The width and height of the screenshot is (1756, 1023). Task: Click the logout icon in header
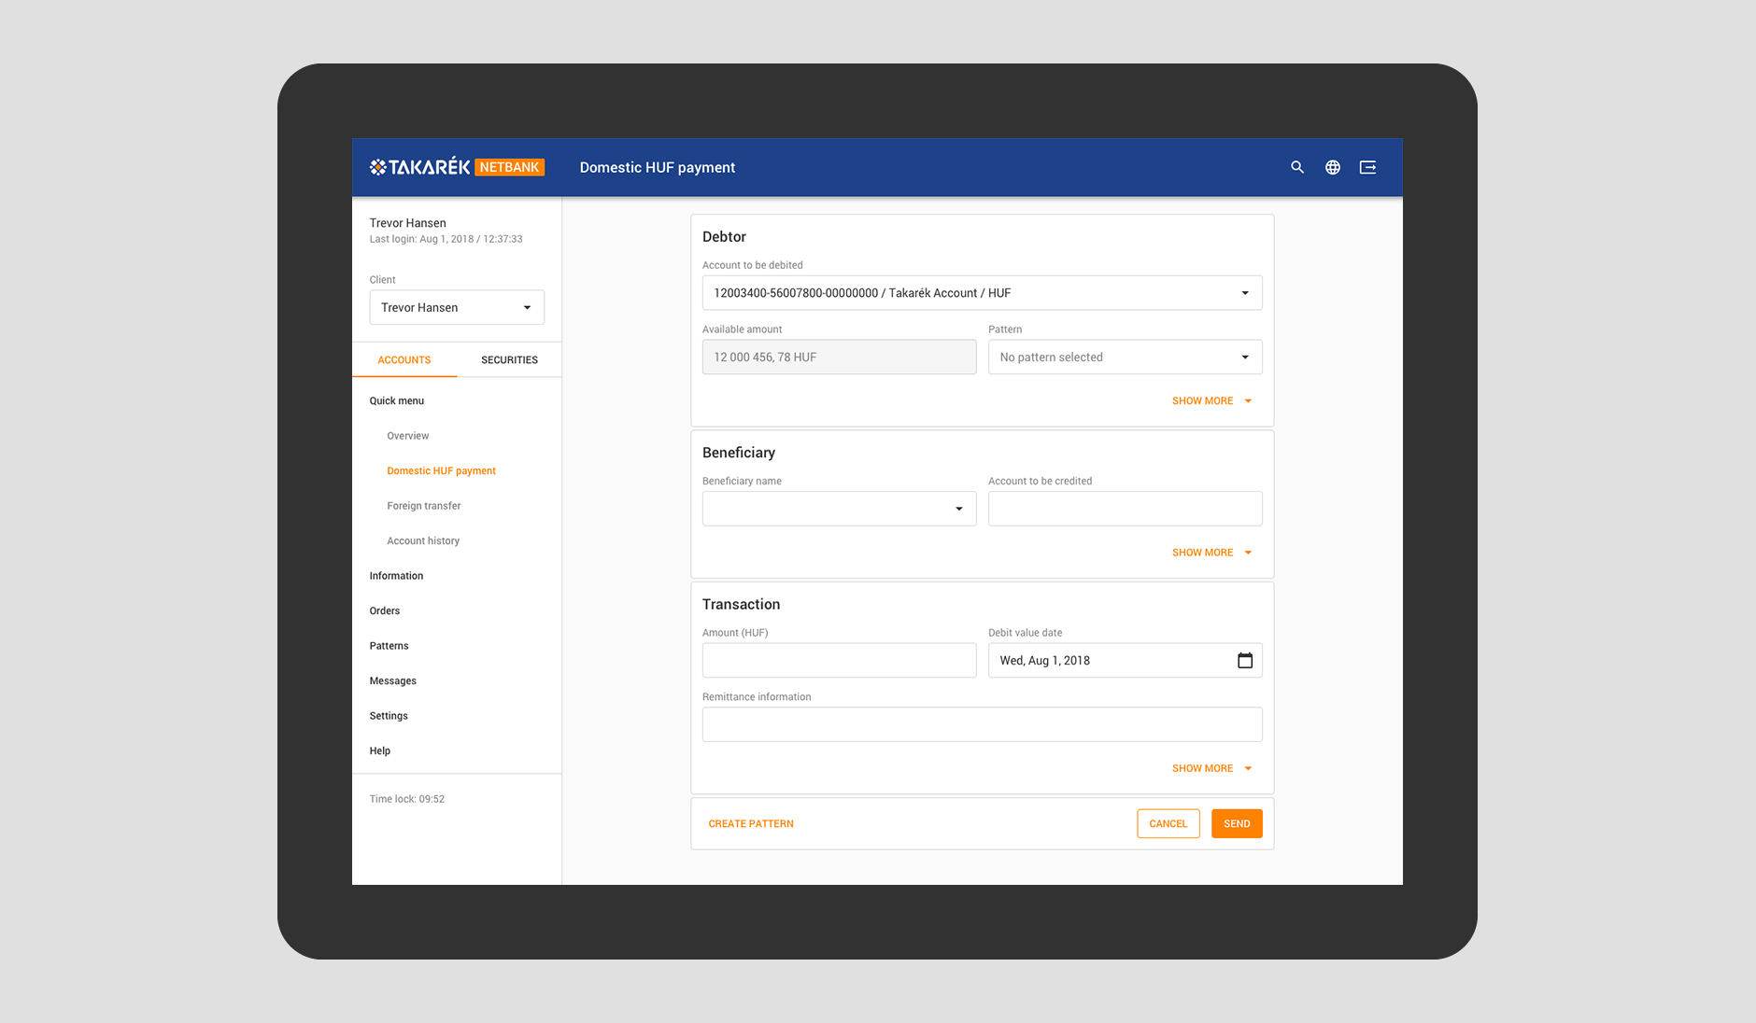click(x=1367, y=167)
